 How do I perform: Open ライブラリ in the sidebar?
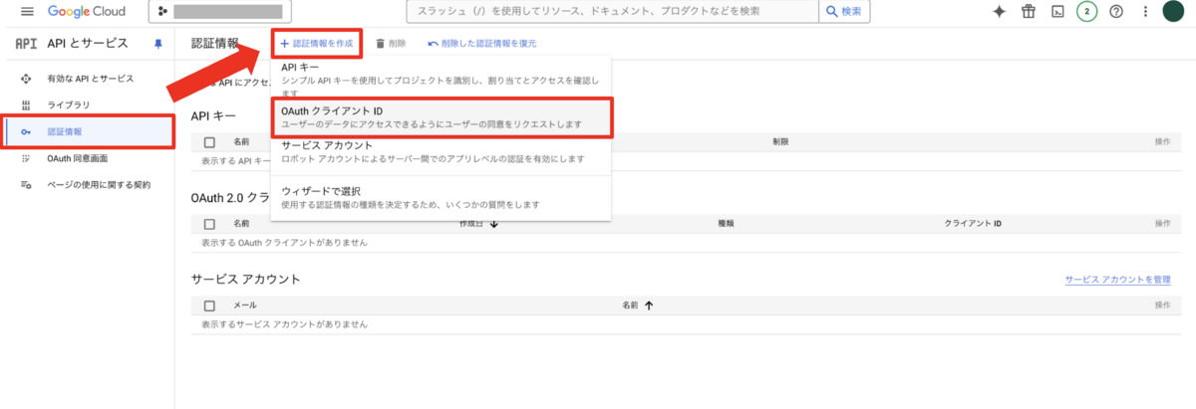pyautogui.click(x=68, y=104)
